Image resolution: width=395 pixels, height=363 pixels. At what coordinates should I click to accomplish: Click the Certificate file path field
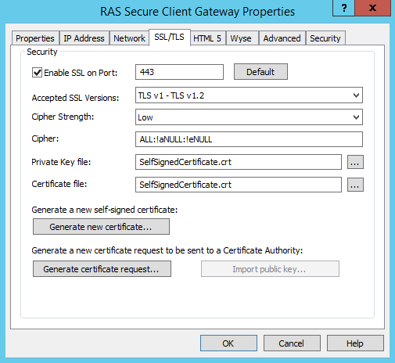[239, 185]
